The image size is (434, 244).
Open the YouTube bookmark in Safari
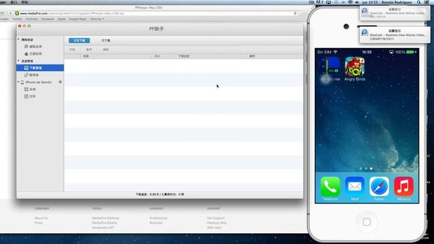pyautogui.click(x=32, y=19)
